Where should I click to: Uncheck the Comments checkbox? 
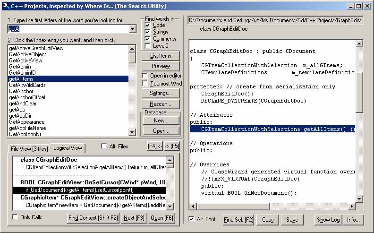pos(147,39)
